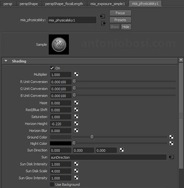Click the Sun Disk Scale field showing 4.000

tap(61, 171)
